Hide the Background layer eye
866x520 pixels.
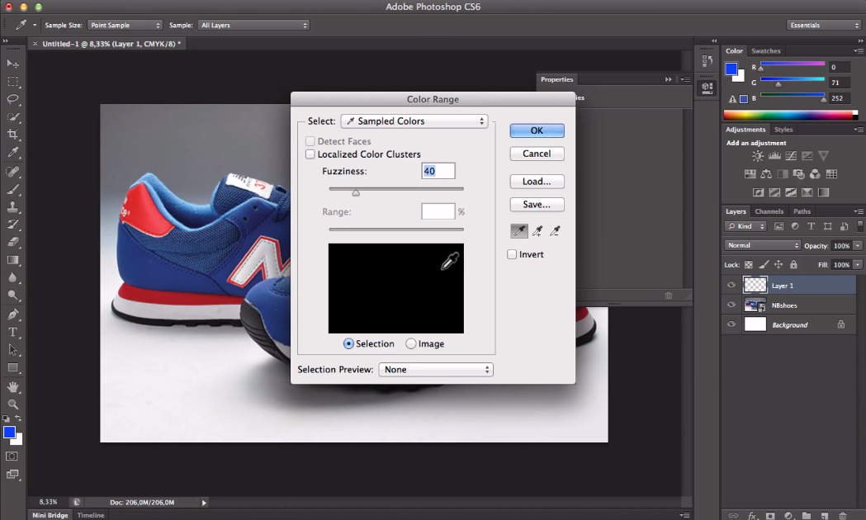[x=731, y=324]
